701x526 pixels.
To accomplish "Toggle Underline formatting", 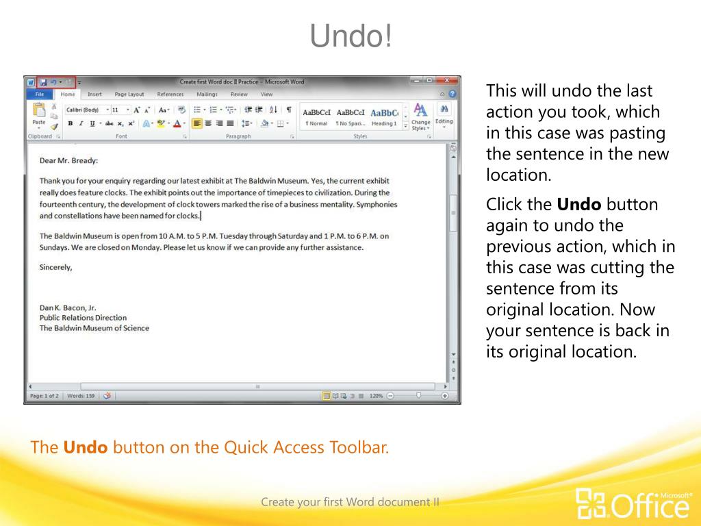I will (x=92, y=123).
